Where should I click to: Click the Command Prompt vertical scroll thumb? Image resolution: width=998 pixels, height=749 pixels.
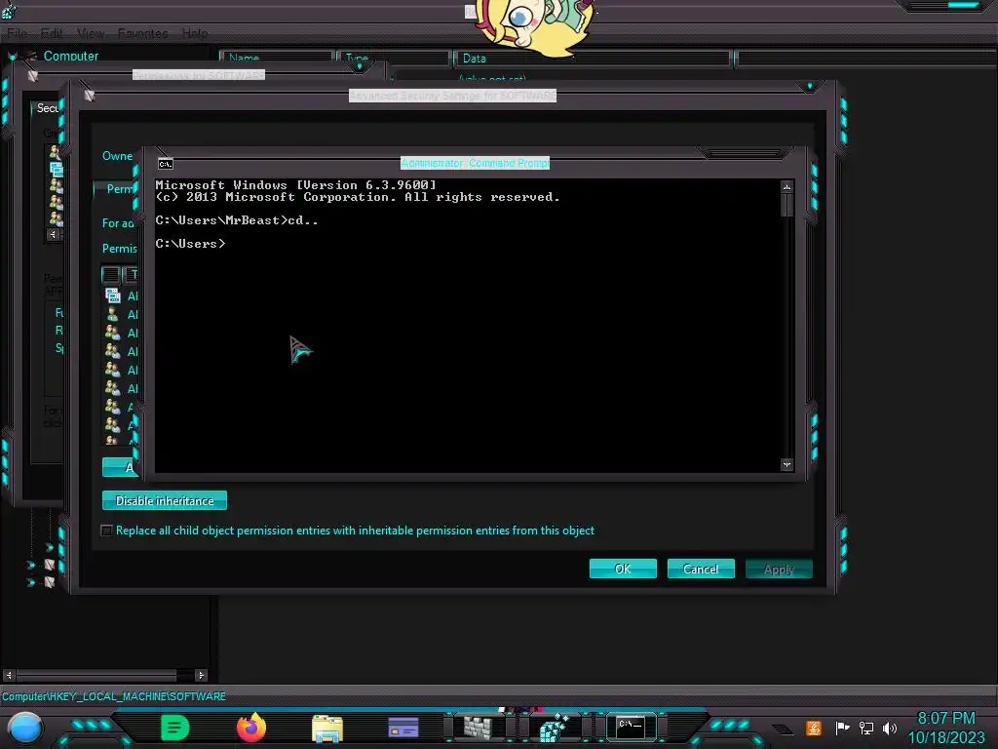point(787,205)
